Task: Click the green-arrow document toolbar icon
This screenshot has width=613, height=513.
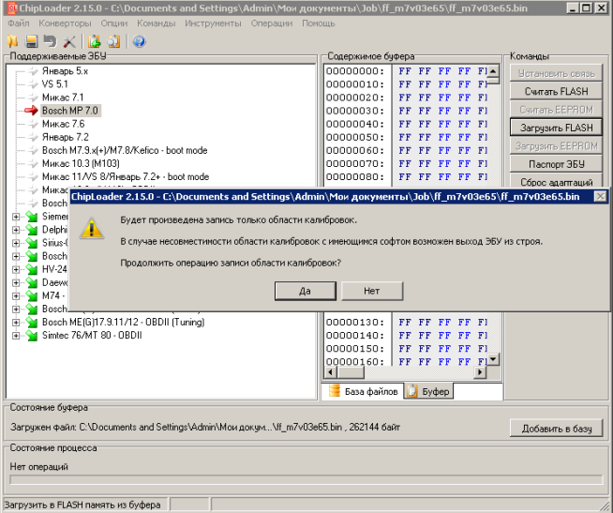Action: (94, 41)
